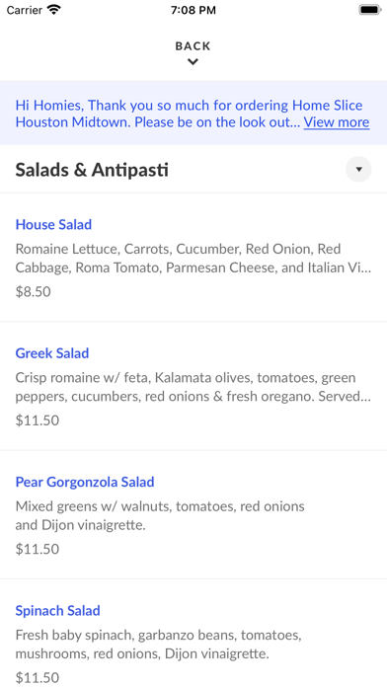Click the down chevron under BACK
Viewport: 387px width, 687px height.
tap(193, 62)
